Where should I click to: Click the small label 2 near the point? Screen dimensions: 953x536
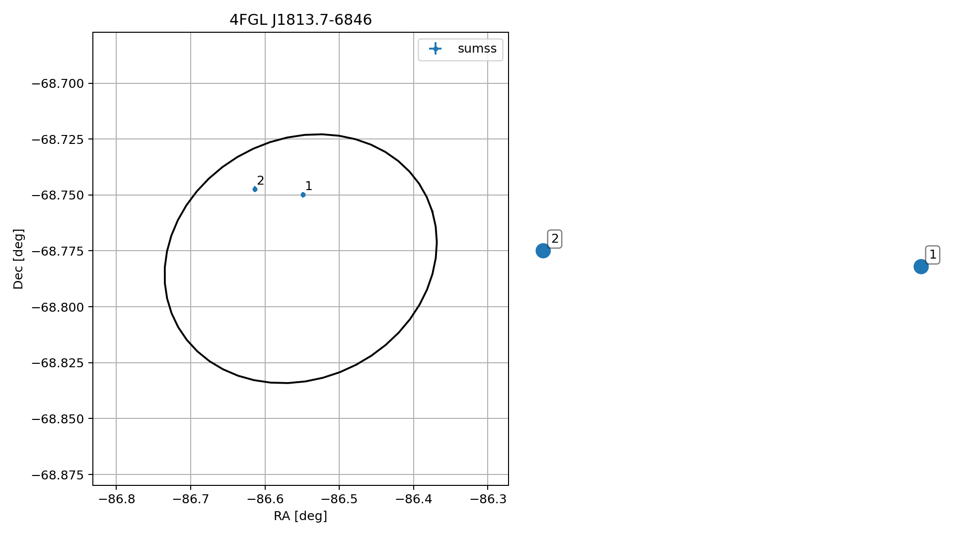coord(260,181)
